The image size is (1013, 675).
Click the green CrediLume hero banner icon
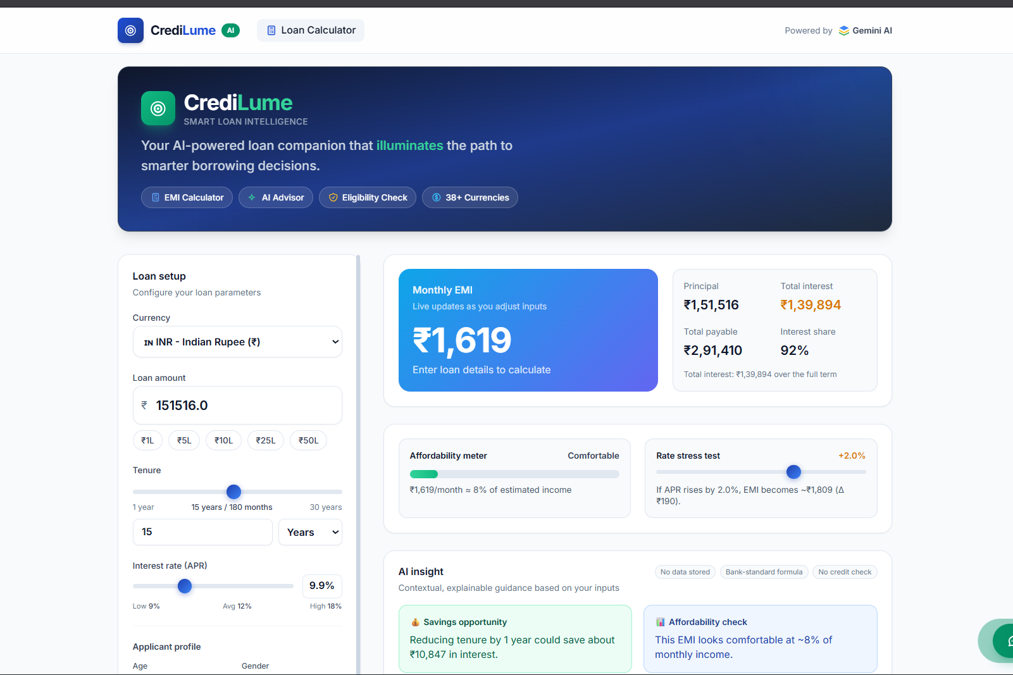158,108
